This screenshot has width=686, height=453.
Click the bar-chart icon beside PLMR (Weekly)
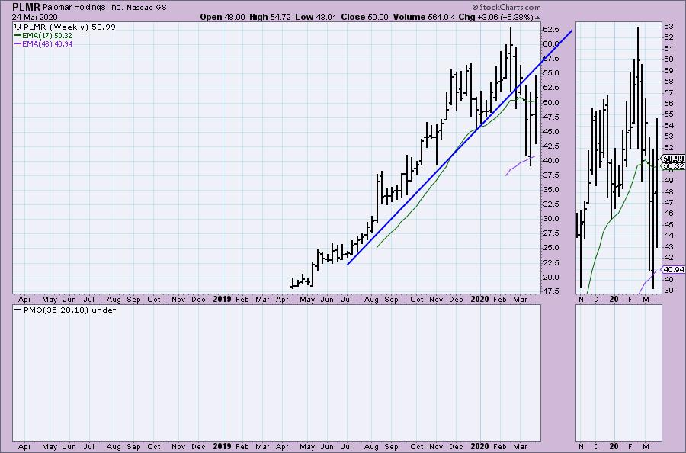point(18,27)
